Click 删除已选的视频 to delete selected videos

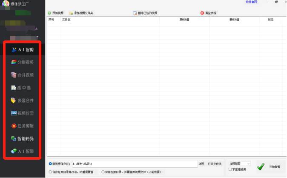point(145,13)
